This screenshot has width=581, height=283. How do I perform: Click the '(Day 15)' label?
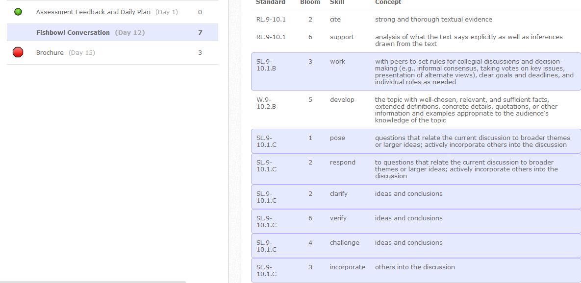(x=82, y=52)
